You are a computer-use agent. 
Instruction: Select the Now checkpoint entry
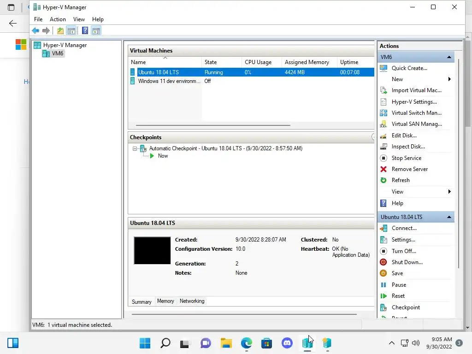[x=163, y=156]
